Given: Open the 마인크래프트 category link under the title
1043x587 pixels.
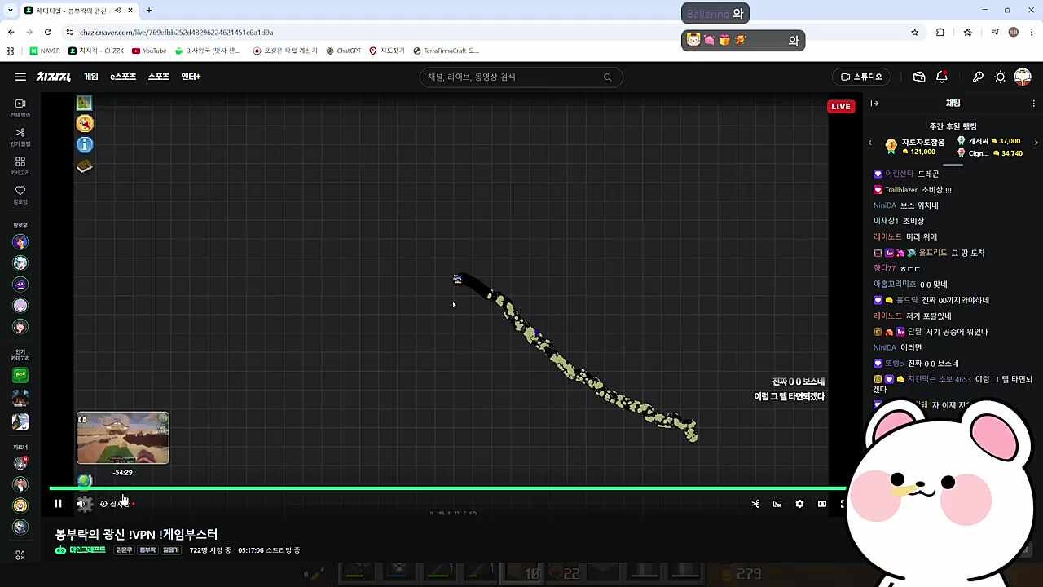Looking at the screenshot, I should point(86,550).
